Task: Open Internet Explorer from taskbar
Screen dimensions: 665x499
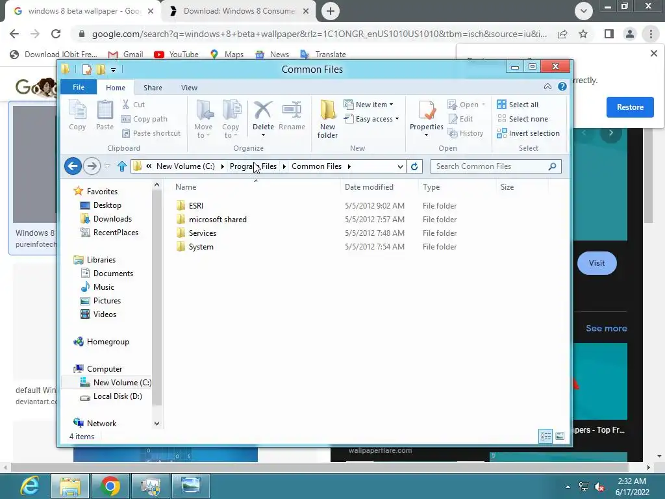Action: point(30,486)
